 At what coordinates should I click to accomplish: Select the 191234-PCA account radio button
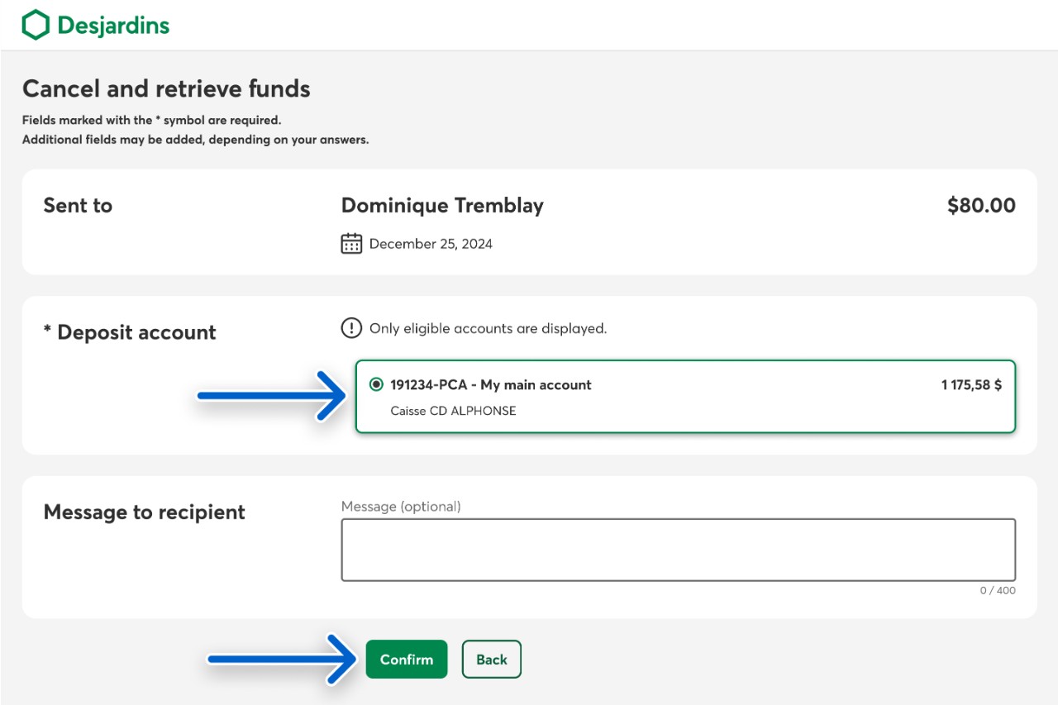click(x=377, y=384)
